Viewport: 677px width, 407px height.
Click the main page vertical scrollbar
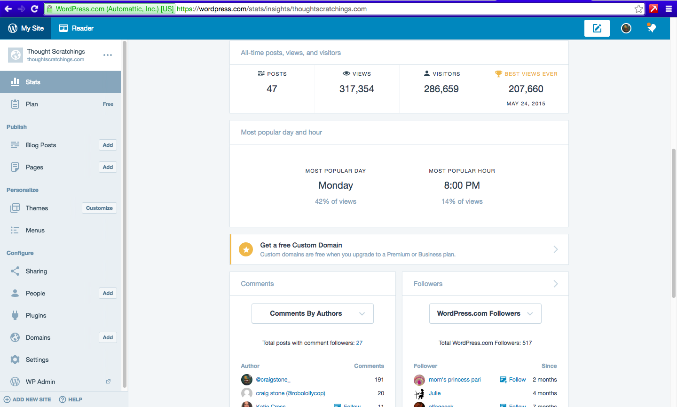coord(674,223)
